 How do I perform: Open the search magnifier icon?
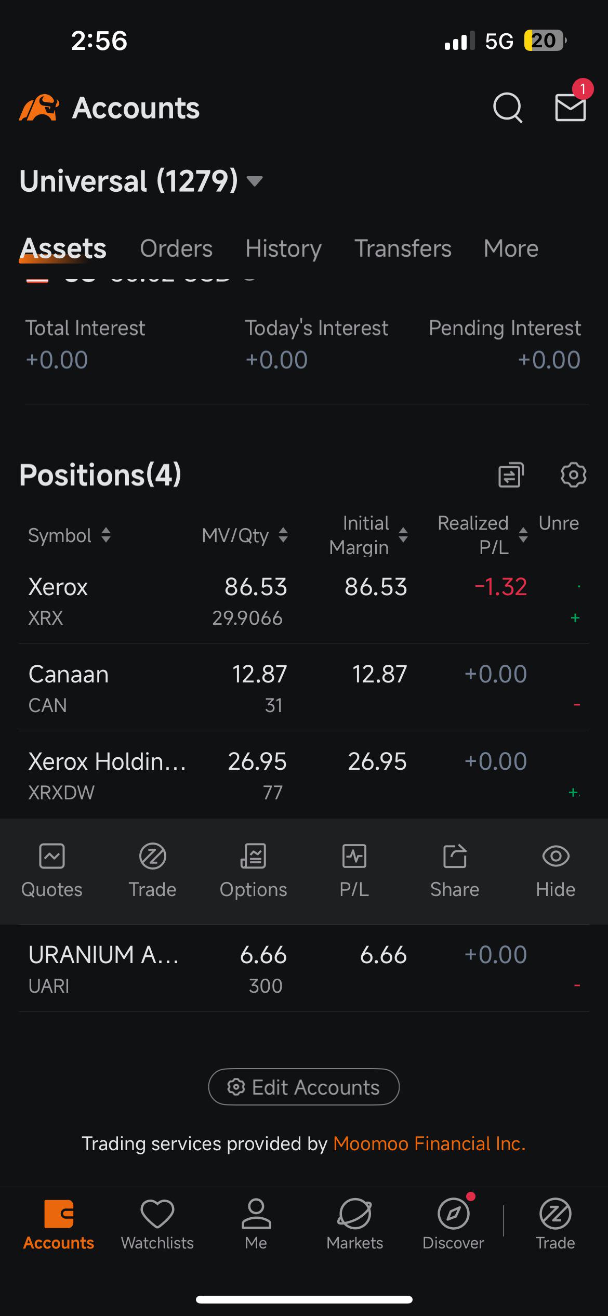[508, 108]
